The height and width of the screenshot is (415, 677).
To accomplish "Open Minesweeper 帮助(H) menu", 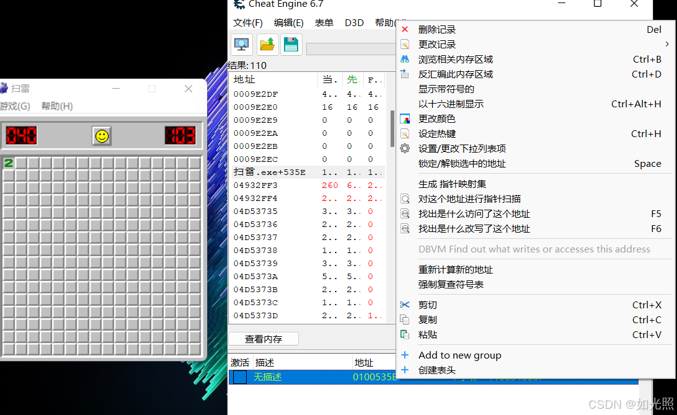I will 57,106.
